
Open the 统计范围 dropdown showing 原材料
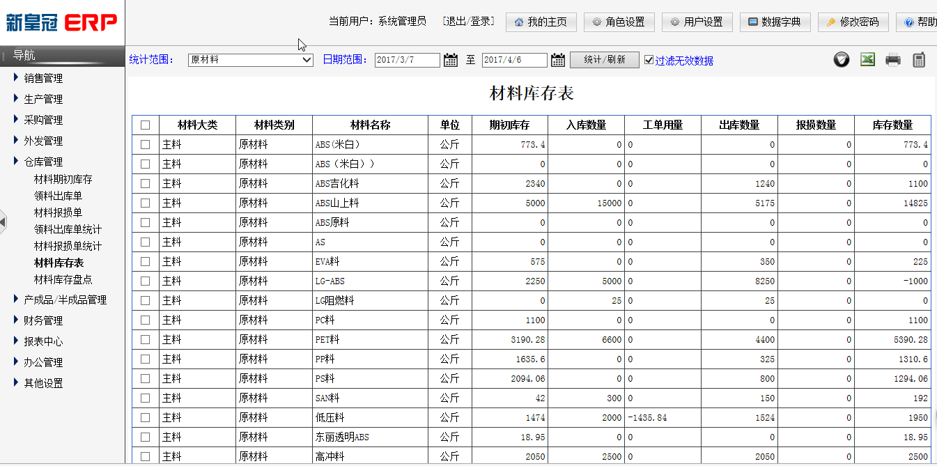[251, 60]
